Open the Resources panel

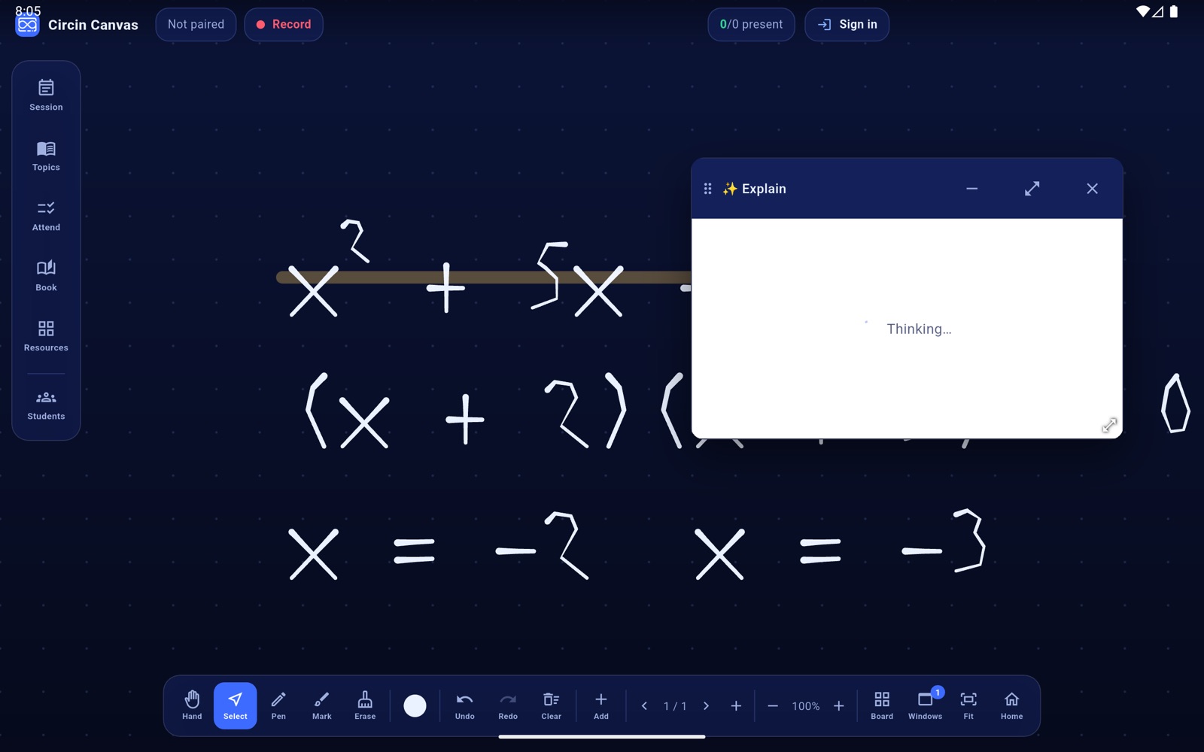pos(46,336)
